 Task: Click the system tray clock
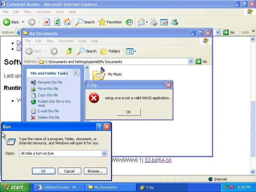coord(244,187)
